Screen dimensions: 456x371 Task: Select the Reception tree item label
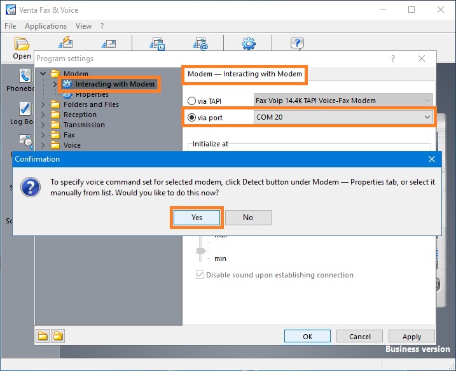tap(80, 115)
